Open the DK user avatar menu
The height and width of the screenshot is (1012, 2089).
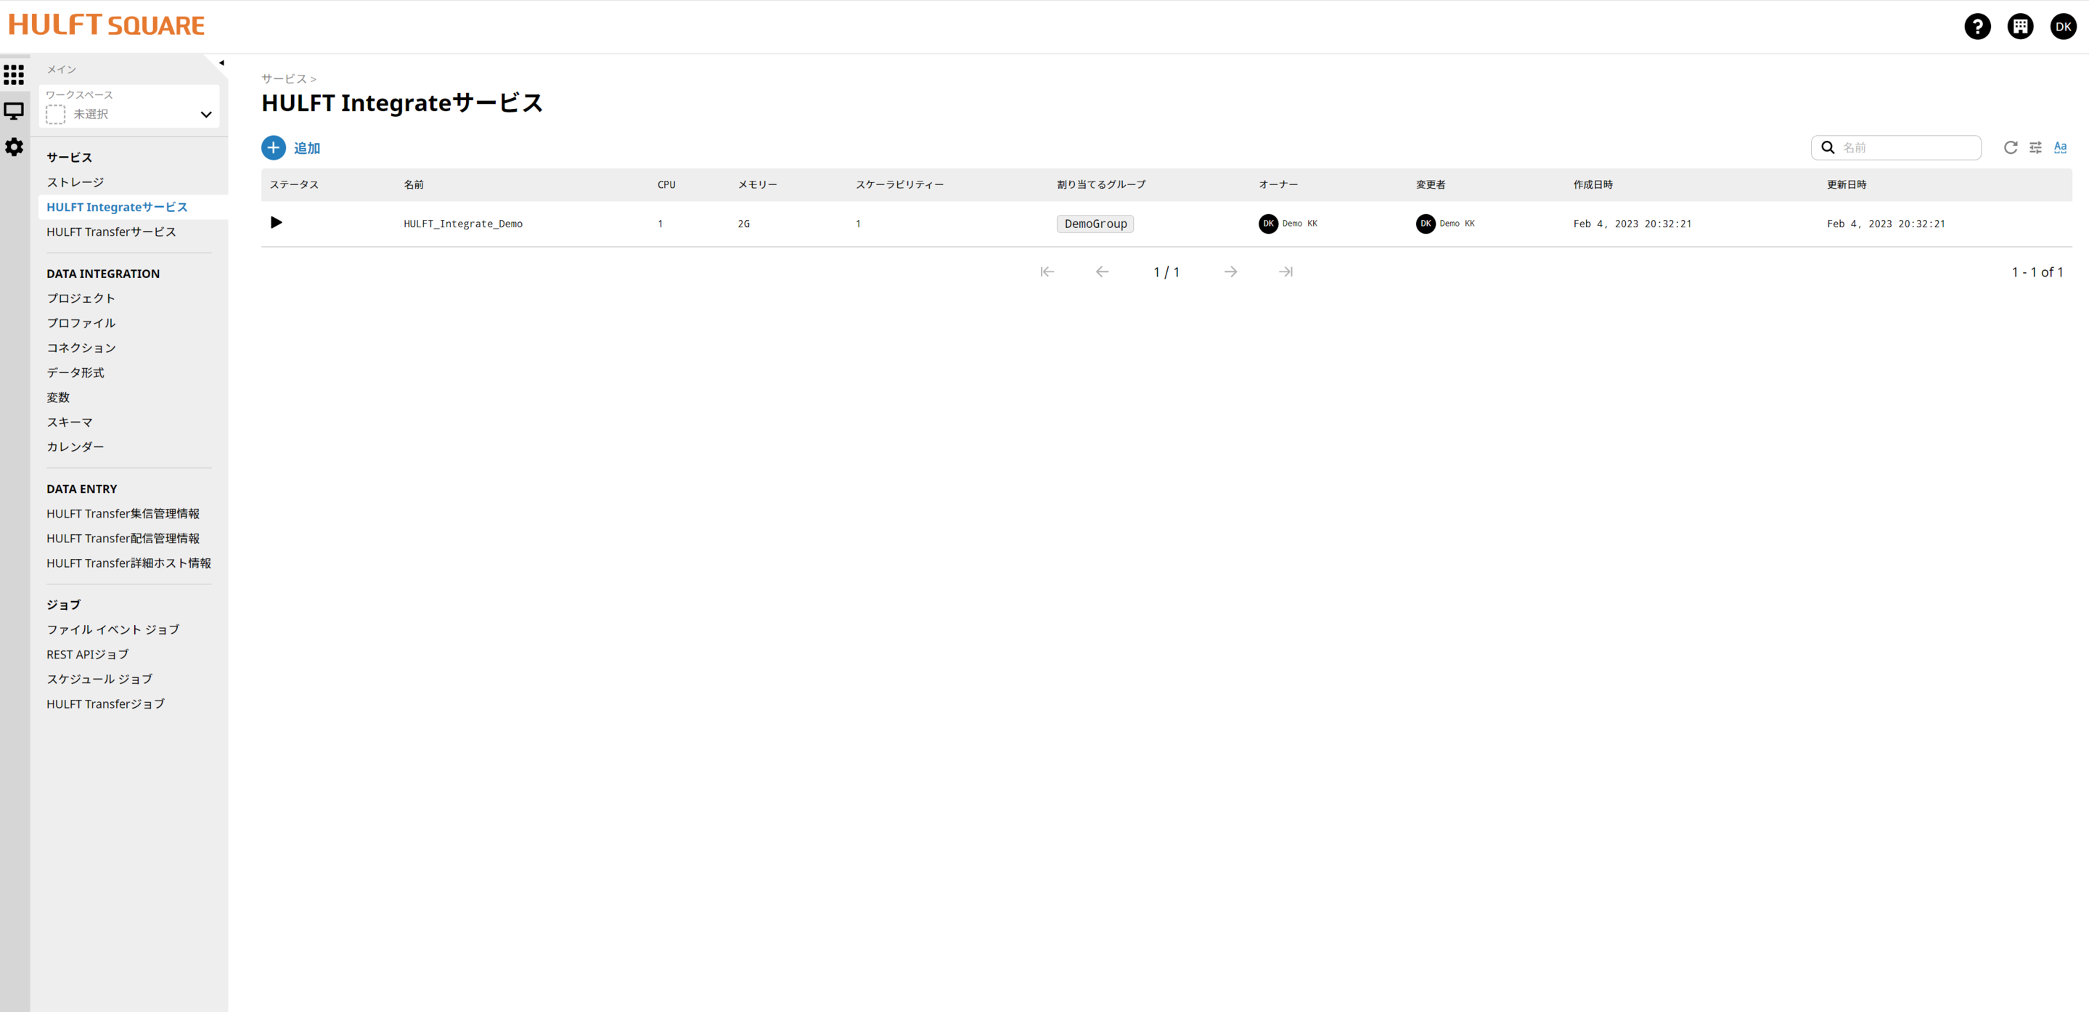coord(2063,26)
